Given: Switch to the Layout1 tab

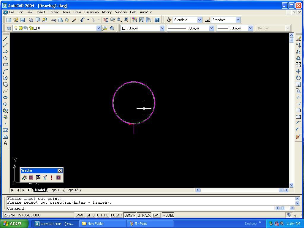Looking at the screenshot, I should [x=55, y=190].
